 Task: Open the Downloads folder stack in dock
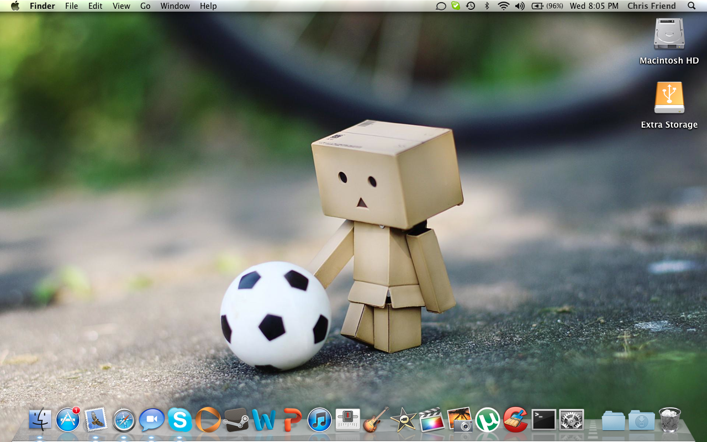pyautogui.click(x=641, y=421)
